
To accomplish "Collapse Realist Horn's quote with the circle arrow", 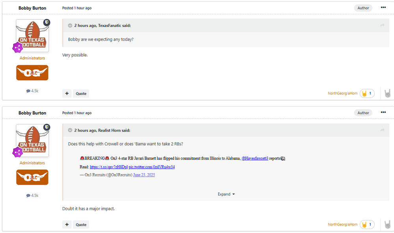I will point(70,130).
